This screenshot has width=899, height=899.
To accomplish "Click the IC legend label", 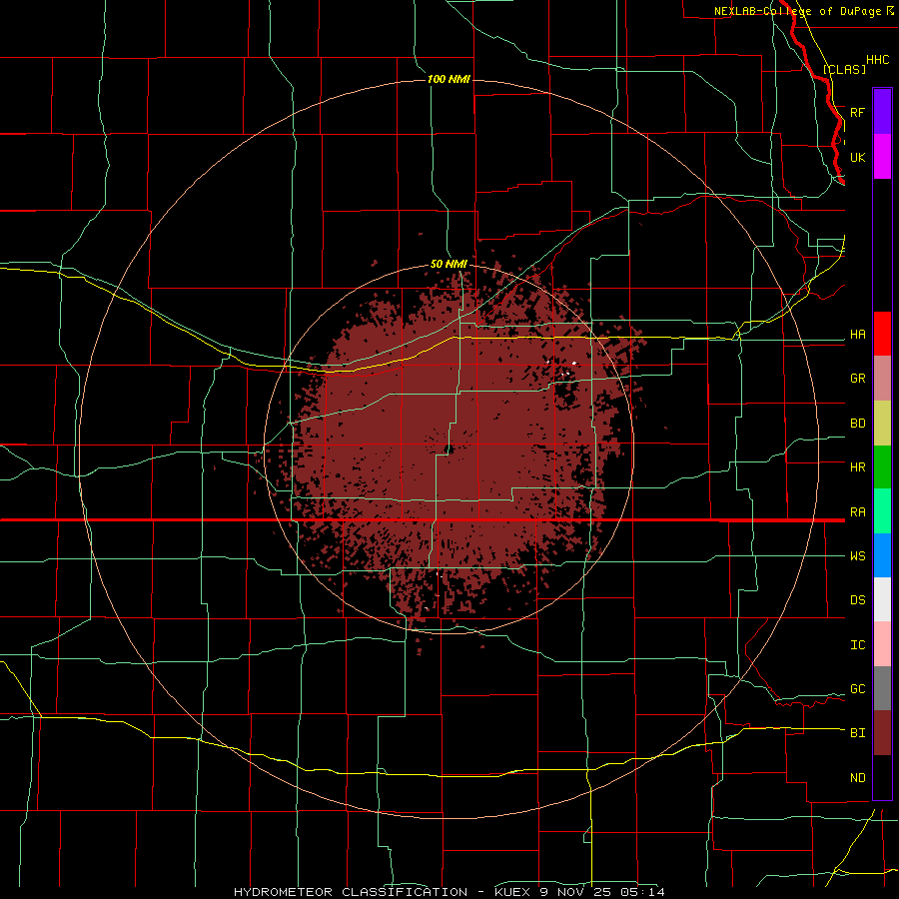I will click(858, 645).
